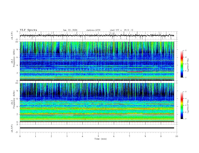The width and height of the screenshot is (199, 153).
Task: Click time axis tick label "9" at bottom
Action: pos(161,136)
